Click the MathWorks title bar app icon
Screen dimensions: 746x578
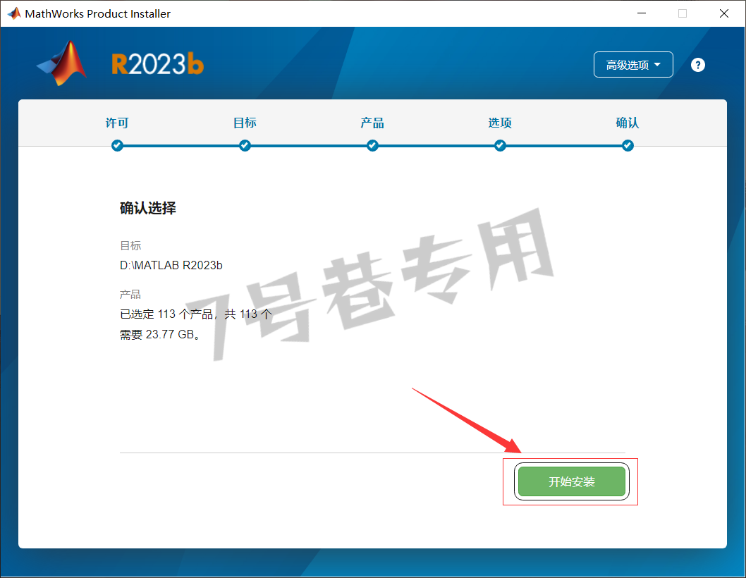pos(14,13)
